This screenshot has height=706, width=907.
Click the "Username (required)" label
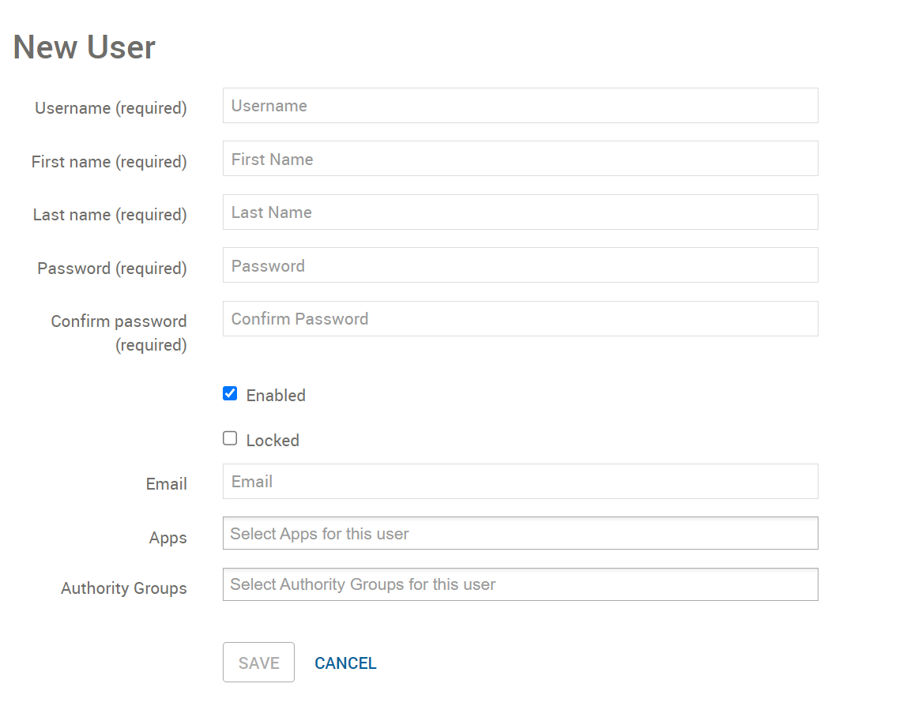[111, 108]
